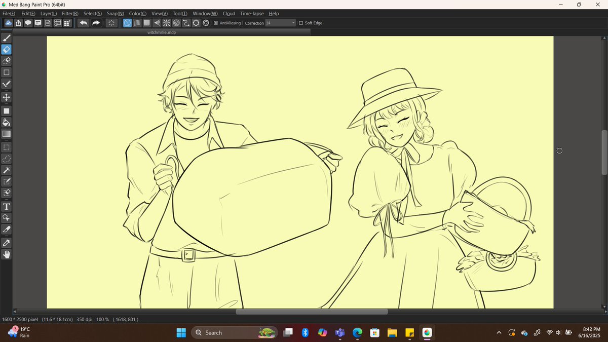The image size is (608, 342).
Task: Click the horizontal canvas scrollbar
Action: 312,312
